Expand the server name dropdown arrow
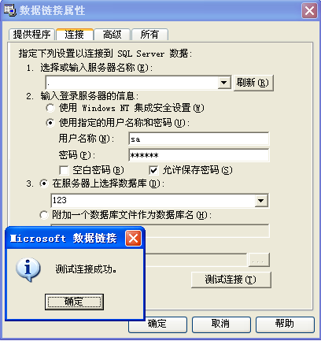The image size is (321, 341). 224,83
